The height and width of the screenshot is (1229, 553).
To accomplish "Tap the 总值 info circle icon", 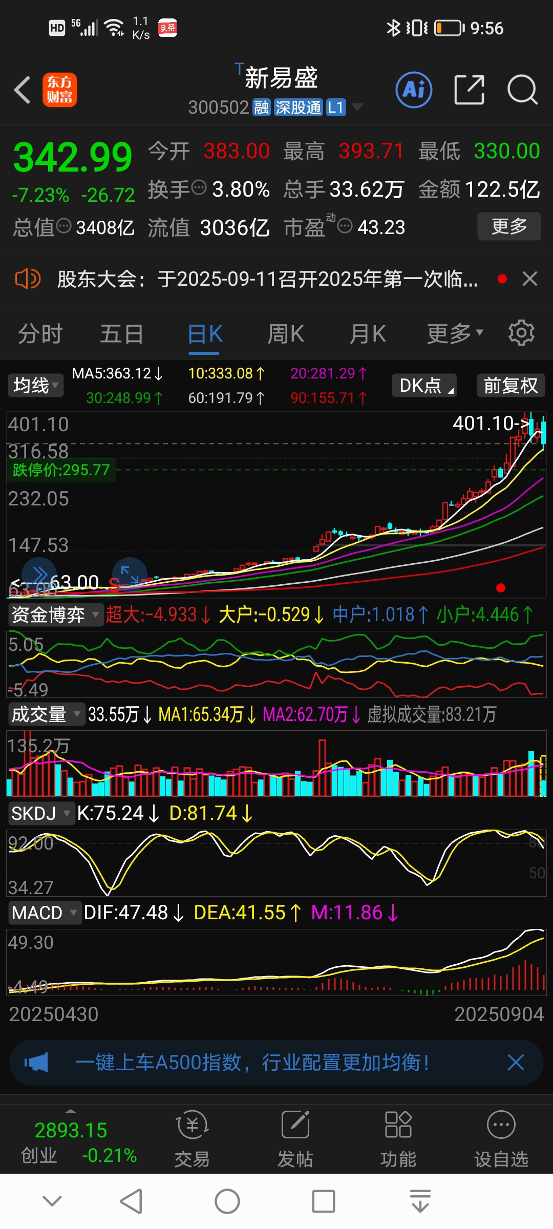I will 63,225.
